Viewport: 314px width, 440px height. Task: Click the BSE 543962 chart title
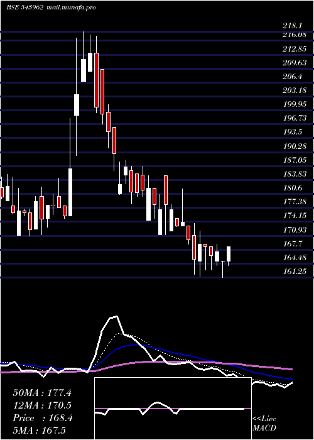[x=24, y=8]
